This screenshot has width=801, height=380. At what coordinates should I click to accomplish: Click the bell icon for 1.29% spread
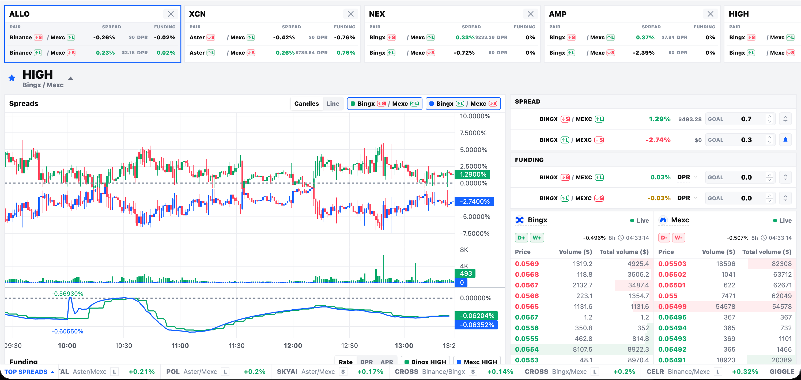(785, 119)
